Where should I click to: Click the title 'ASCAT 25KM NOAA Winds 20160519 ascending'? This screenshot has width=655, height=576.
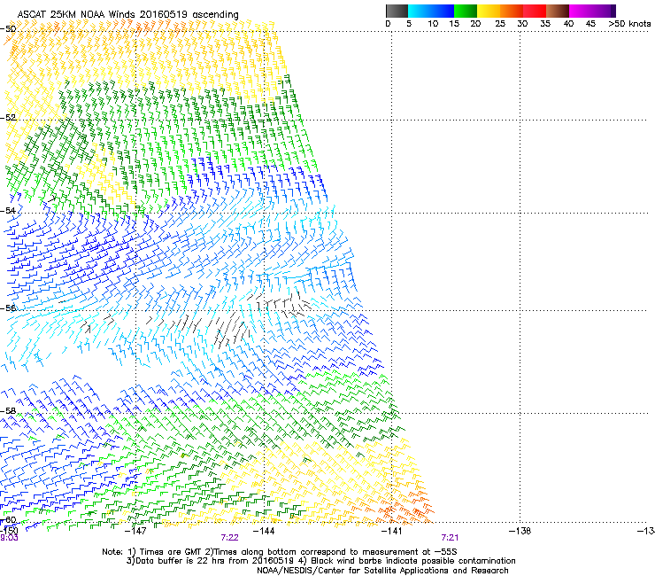pyautogui.click(x=127, y=15)
